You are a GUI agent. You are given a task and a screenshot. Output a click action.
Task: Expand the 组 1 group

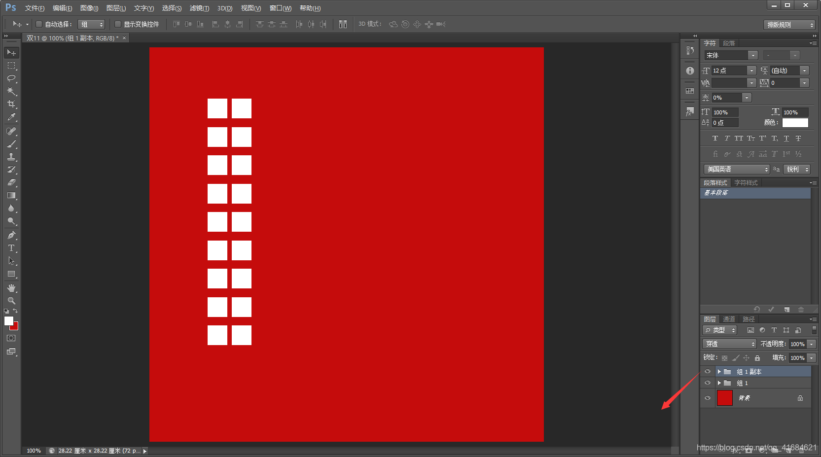click(x=719, y=383)
